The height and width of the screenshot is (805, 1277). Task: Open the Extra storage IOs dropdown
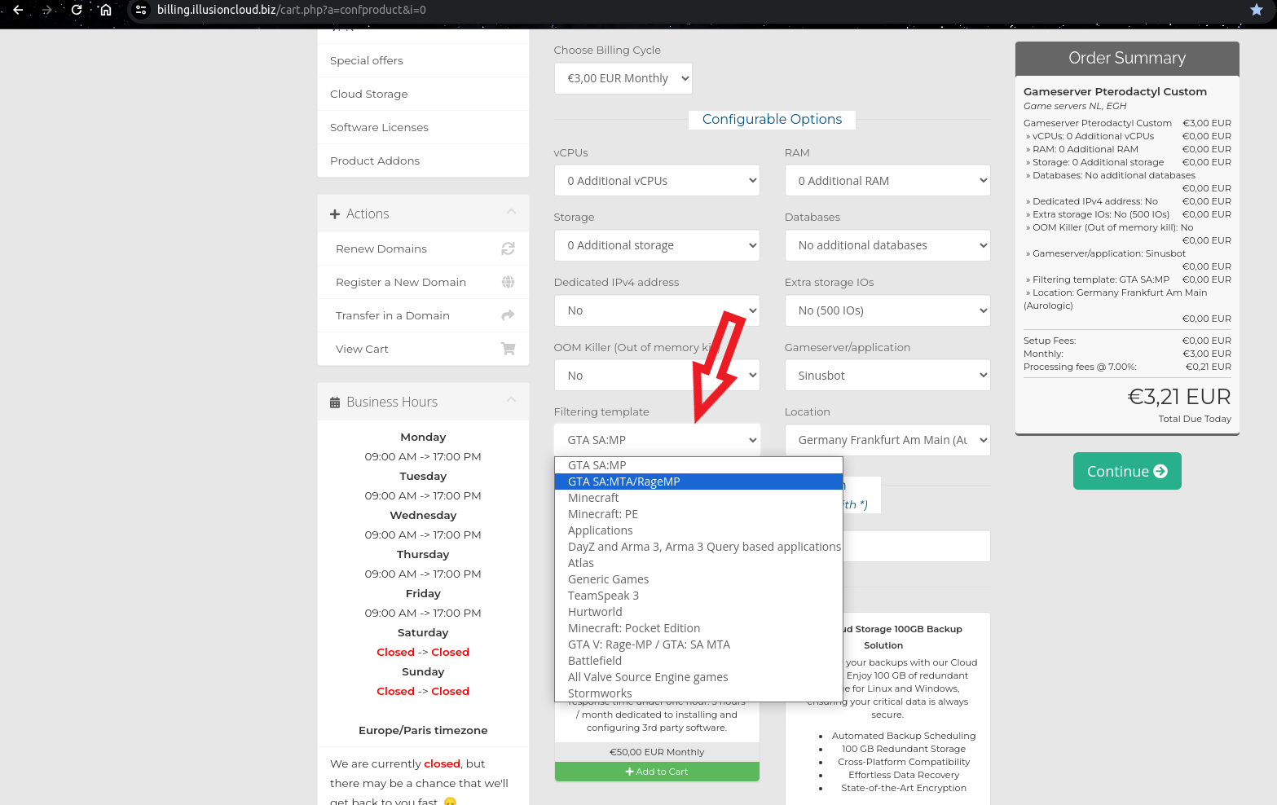887,310
